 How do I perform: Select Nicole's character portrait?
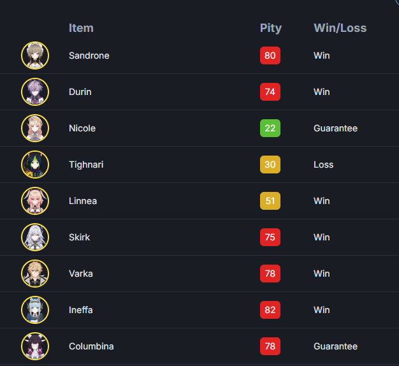[x=35, y=128]
